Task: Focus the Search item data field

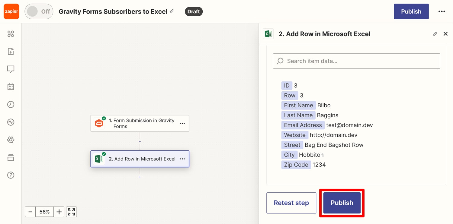Action: (356, 61)
